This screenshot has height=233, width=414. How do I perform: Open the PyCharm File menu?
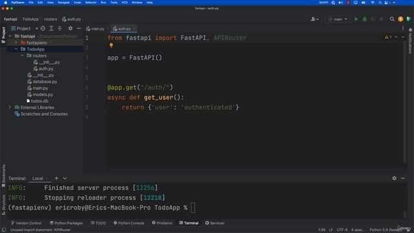click(x=31, y=3)
